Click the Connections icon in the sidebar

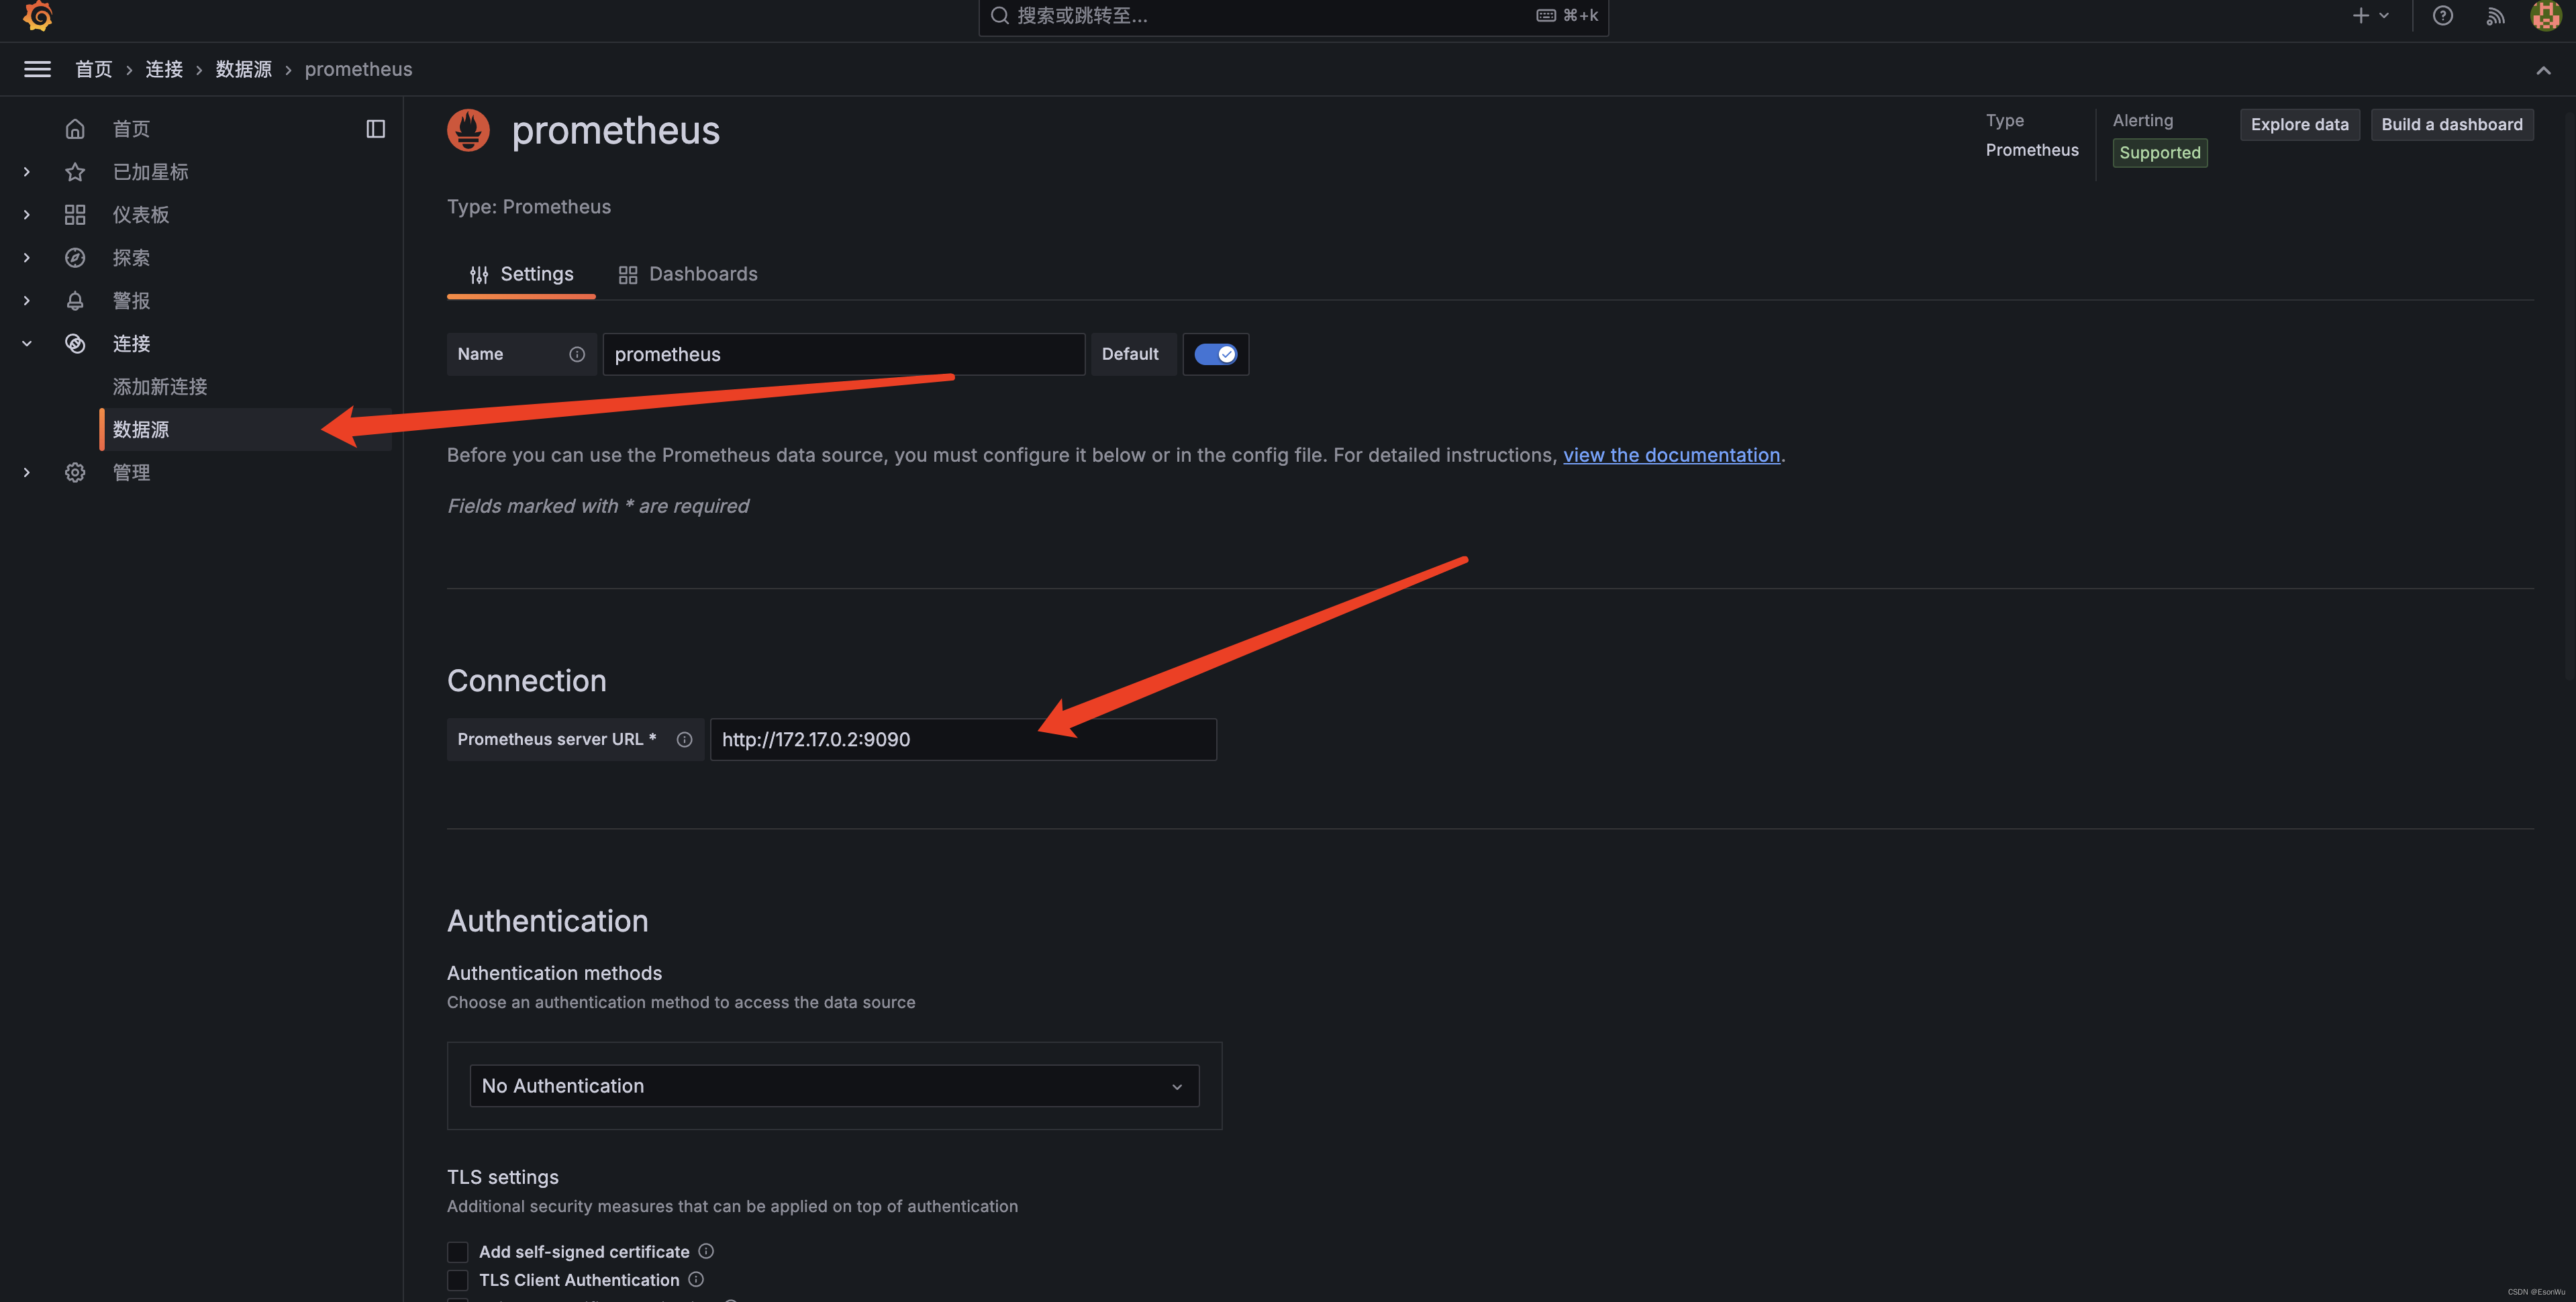[75, 344]
